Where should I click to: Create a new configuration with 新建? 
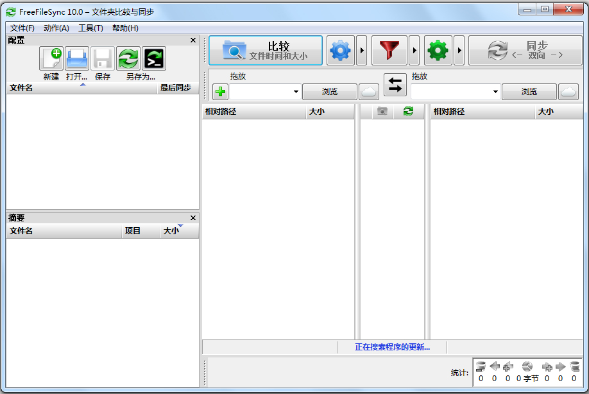pyautogui.click(x=51, y=58)
